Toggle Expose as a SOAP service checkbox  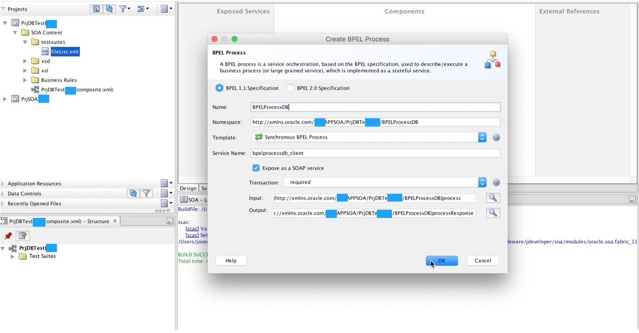click(256, 168)
